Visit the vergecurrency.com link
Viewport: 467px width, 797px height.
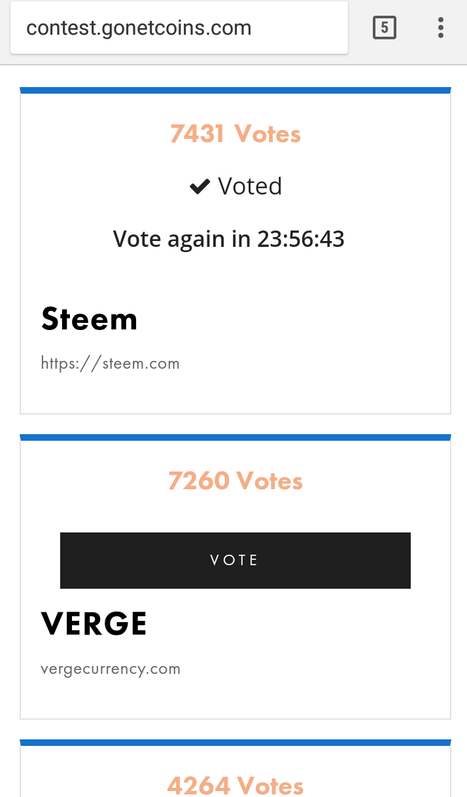pos(110,669)
